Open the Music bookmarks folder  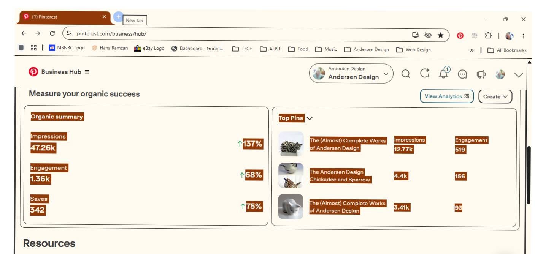tap(326, 49)
